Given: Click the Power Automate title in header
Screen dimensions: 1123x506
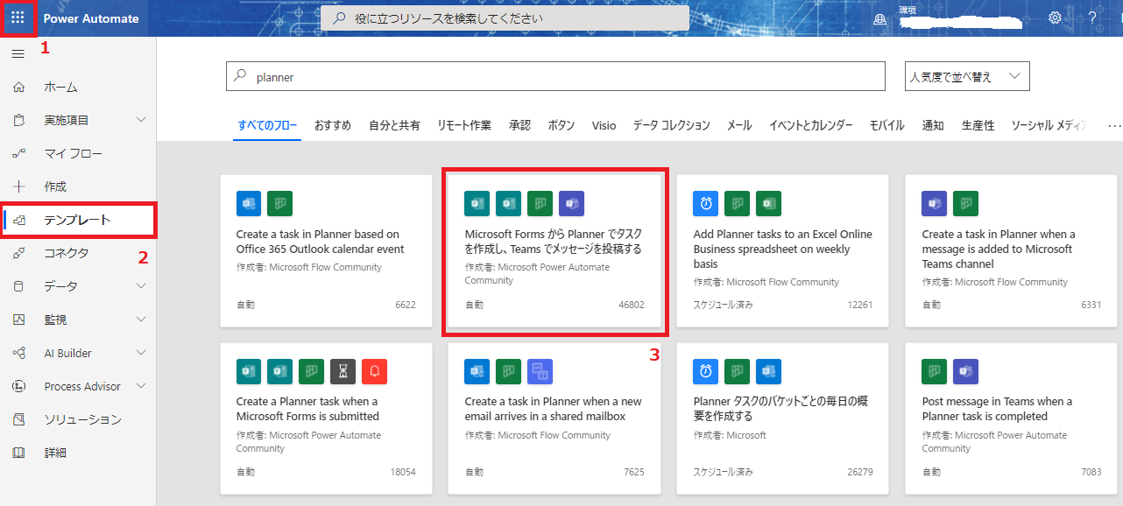Looking at the screenshot, I should [91, 18].
